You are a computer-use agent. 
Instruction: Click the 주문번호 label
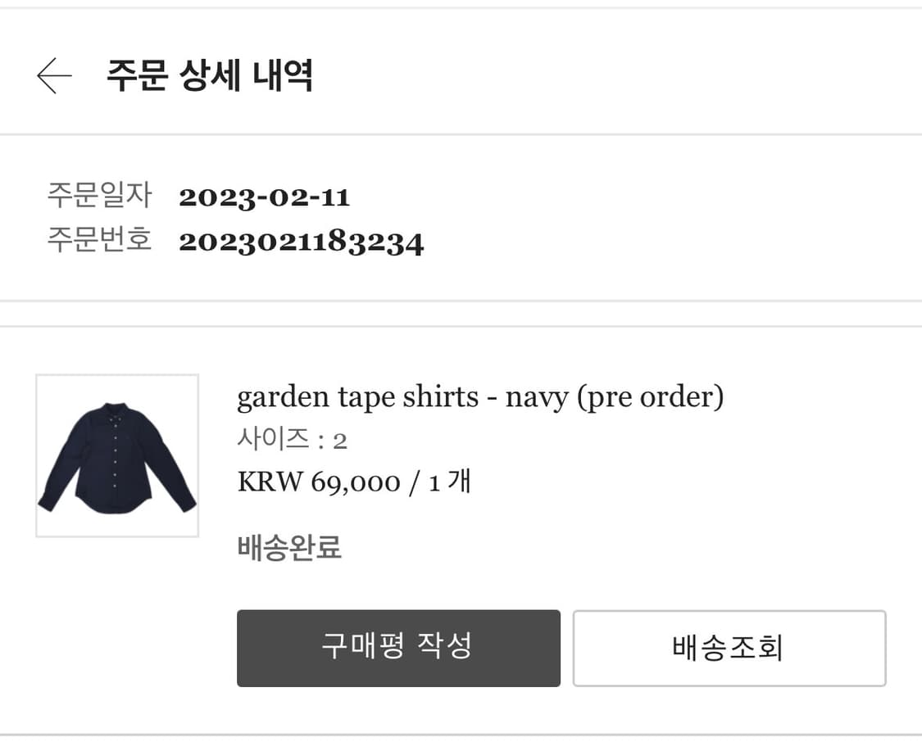100,240
